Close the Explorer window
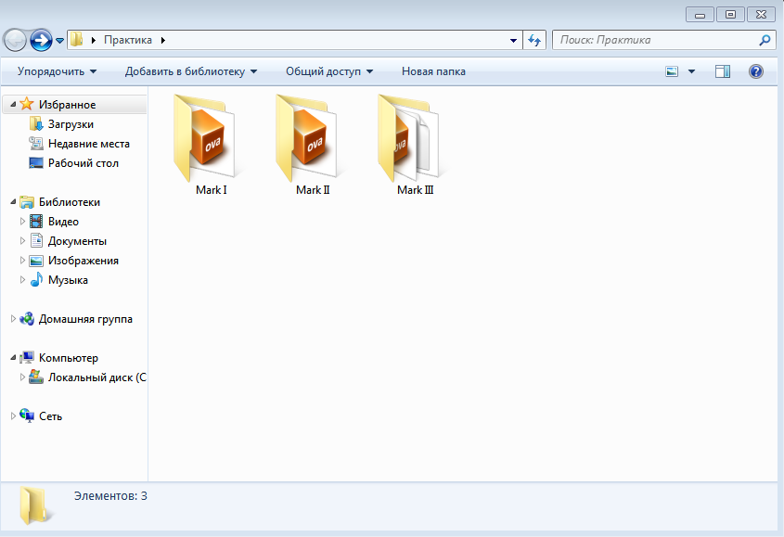 761,15
